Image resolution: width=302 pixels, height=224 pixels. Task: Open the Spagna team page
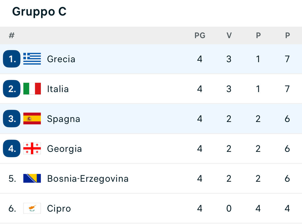click(x=63, y=119)
